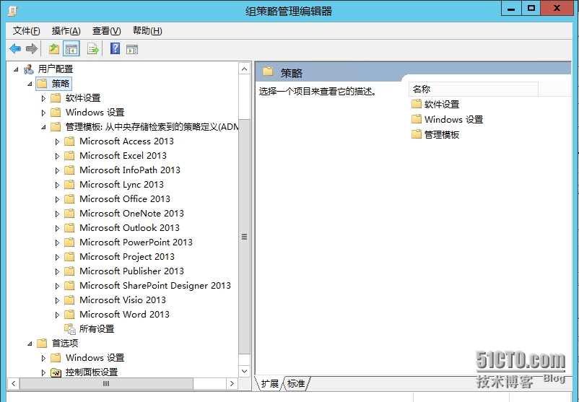Click the 管理模板 folder icon in right pane
Viewport: 579px width, 402px height.
tap(417, 134)
